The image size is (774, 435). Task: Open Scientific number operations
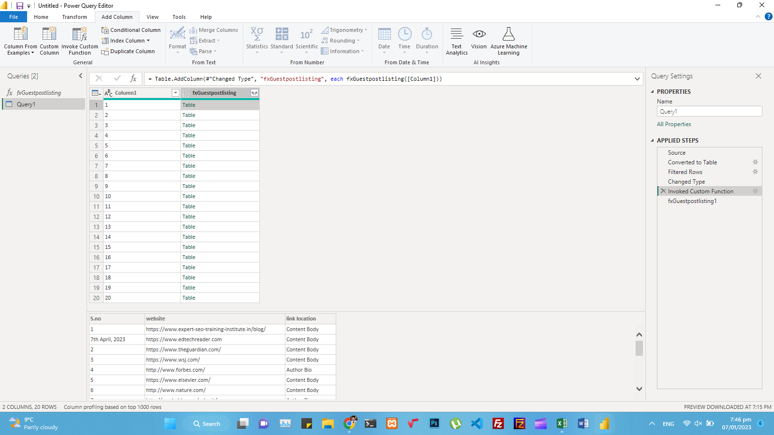click(x=307, y=40)
